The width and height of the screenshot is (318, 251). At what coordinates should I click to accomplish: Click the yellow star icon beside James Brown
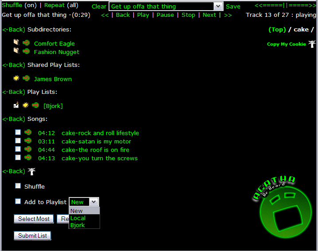point(16,78)
